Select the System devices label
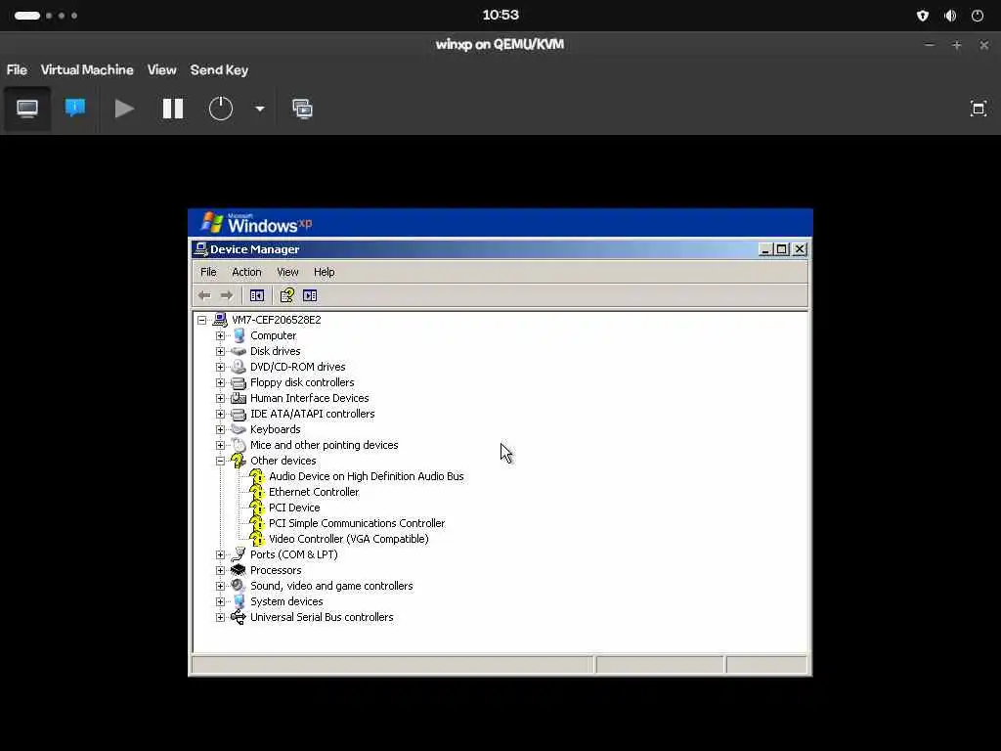The height and width of the screenshot is (751, 1001). pos(286,601)
